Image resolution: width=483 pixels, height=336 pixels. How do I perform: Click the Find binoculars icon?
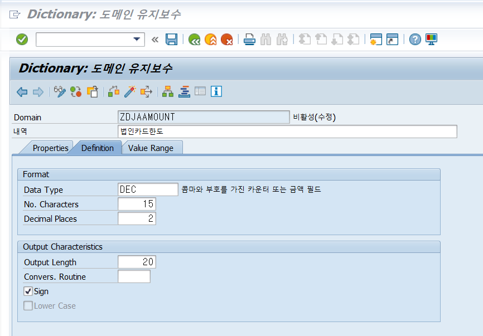point(265,40)
